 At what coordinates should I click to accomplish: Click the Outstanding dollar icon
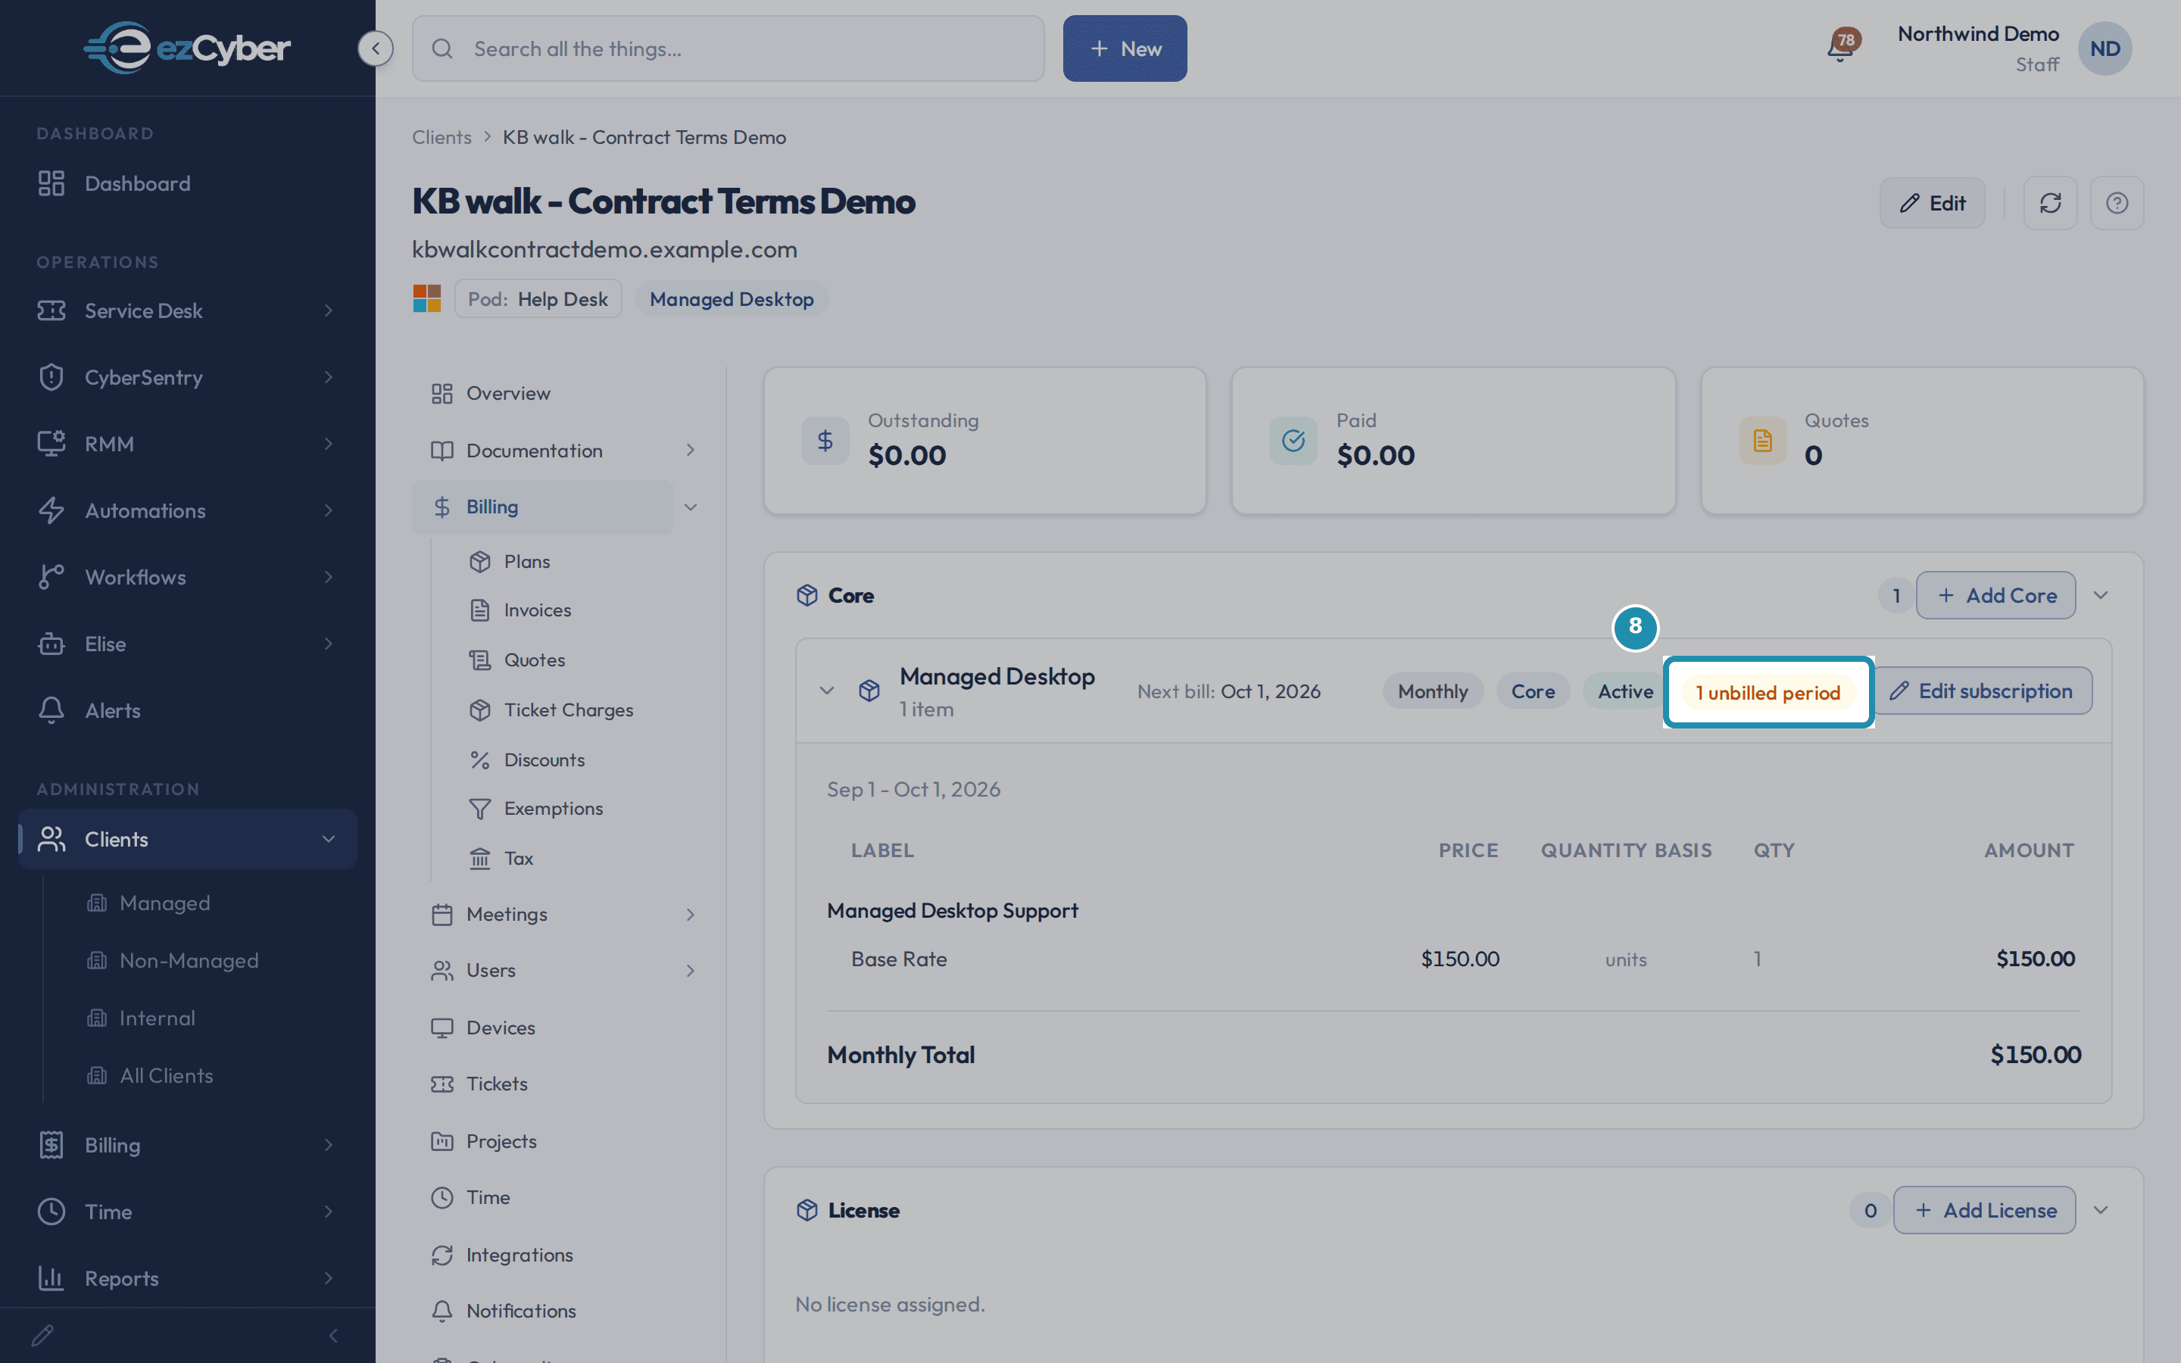coord(825,441)
